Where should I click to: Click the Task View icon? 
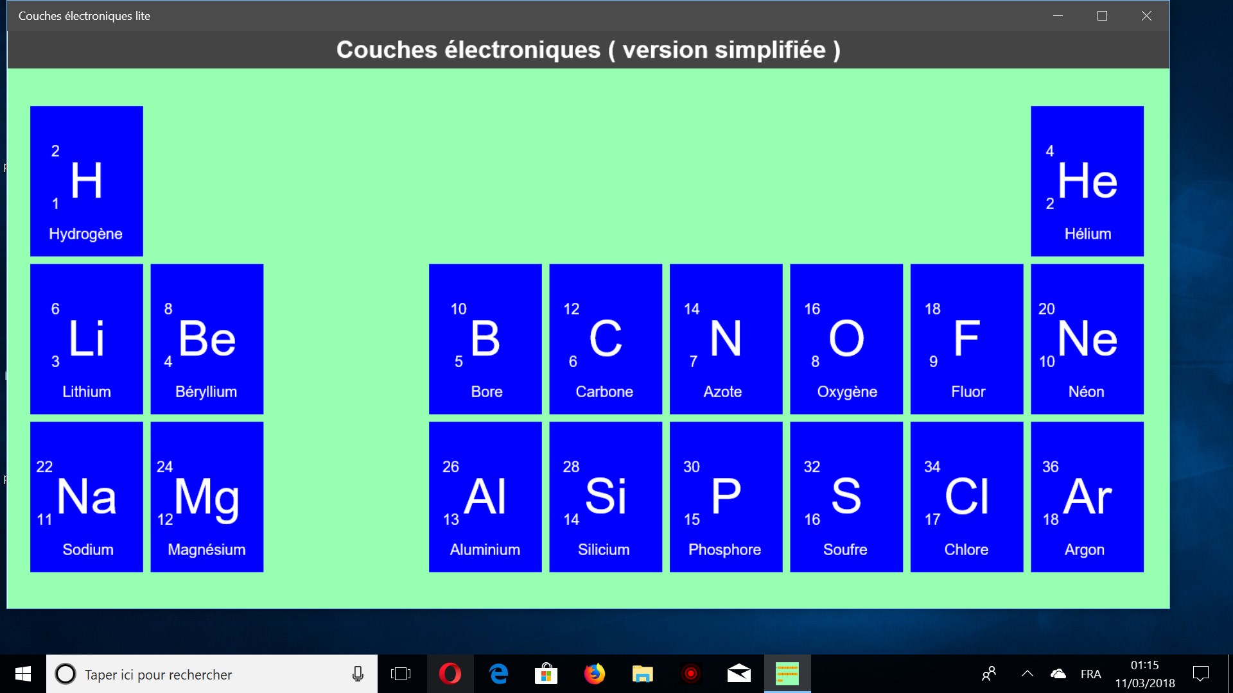401,674
